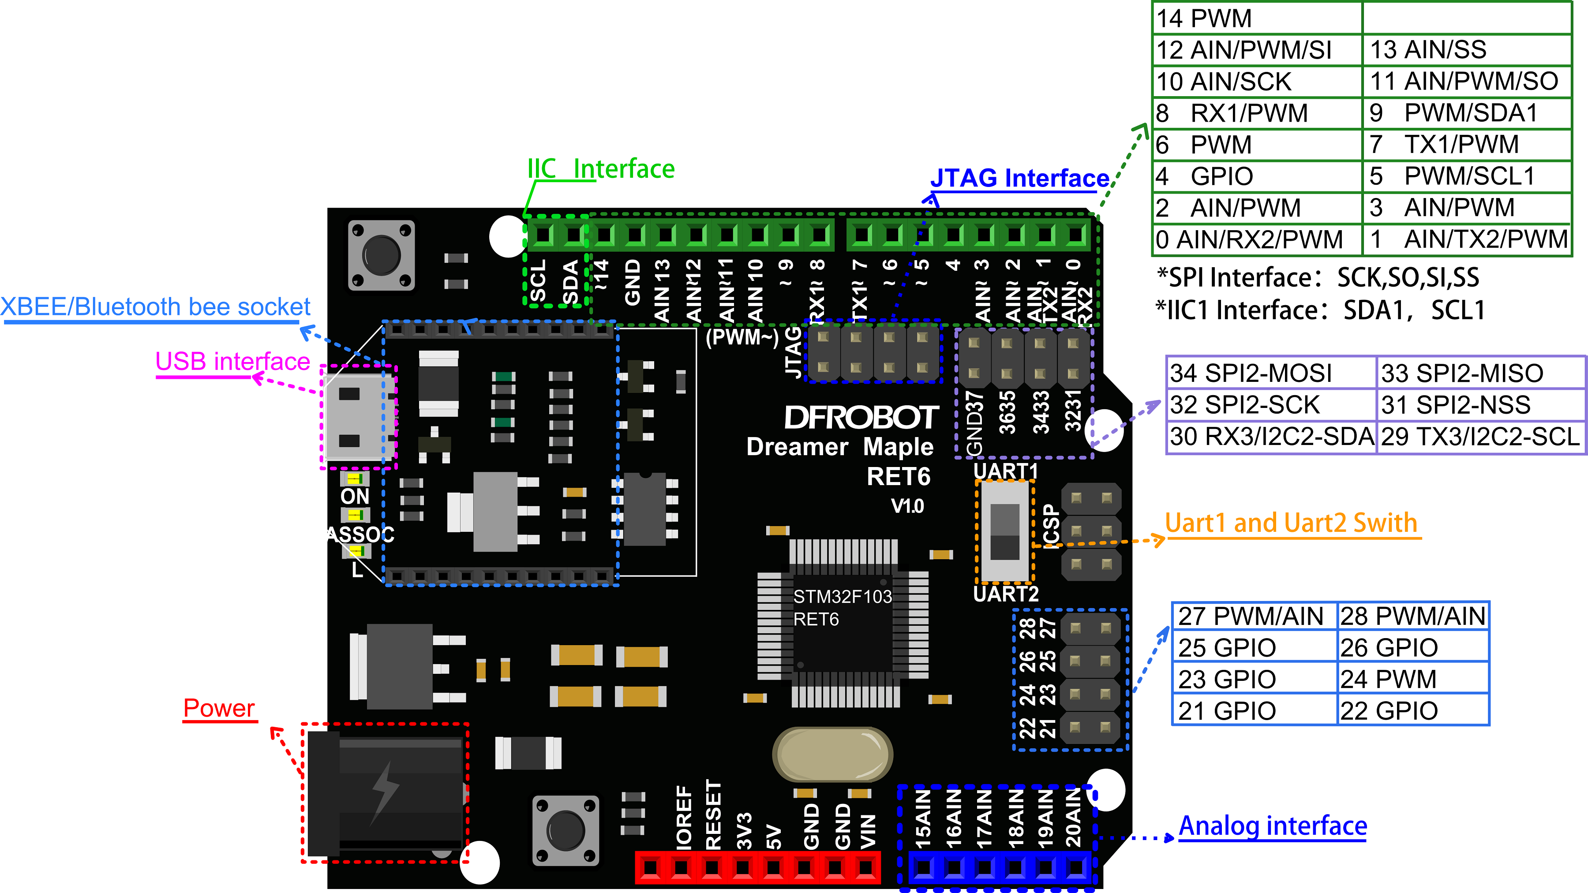The height and width of the screenshot is (893, 1588).
Task: Click the 'JTAG Interface' label
Action: (1019, 178)
